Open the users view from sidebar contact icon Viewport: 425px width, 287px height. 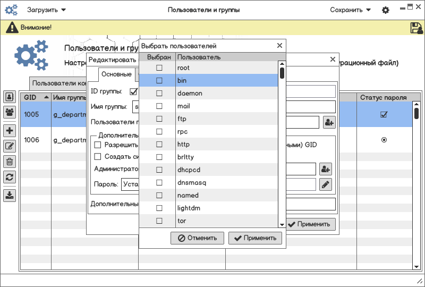(10, 97)
